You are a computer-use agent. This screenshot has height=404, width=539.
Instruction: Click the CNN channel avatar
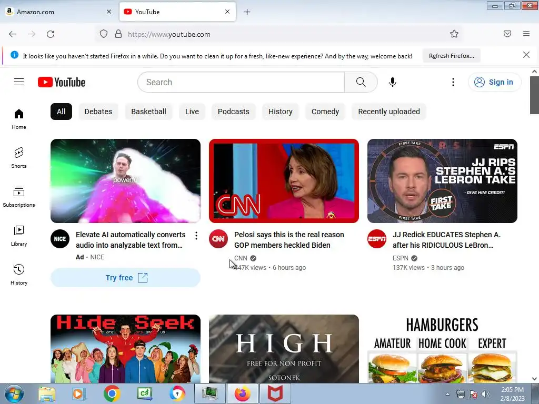(218, 239)
